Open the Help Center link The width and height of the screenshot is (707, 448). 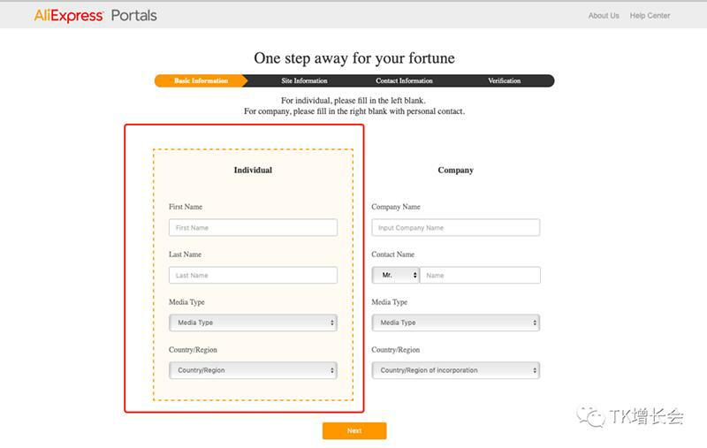pos(650,16)
